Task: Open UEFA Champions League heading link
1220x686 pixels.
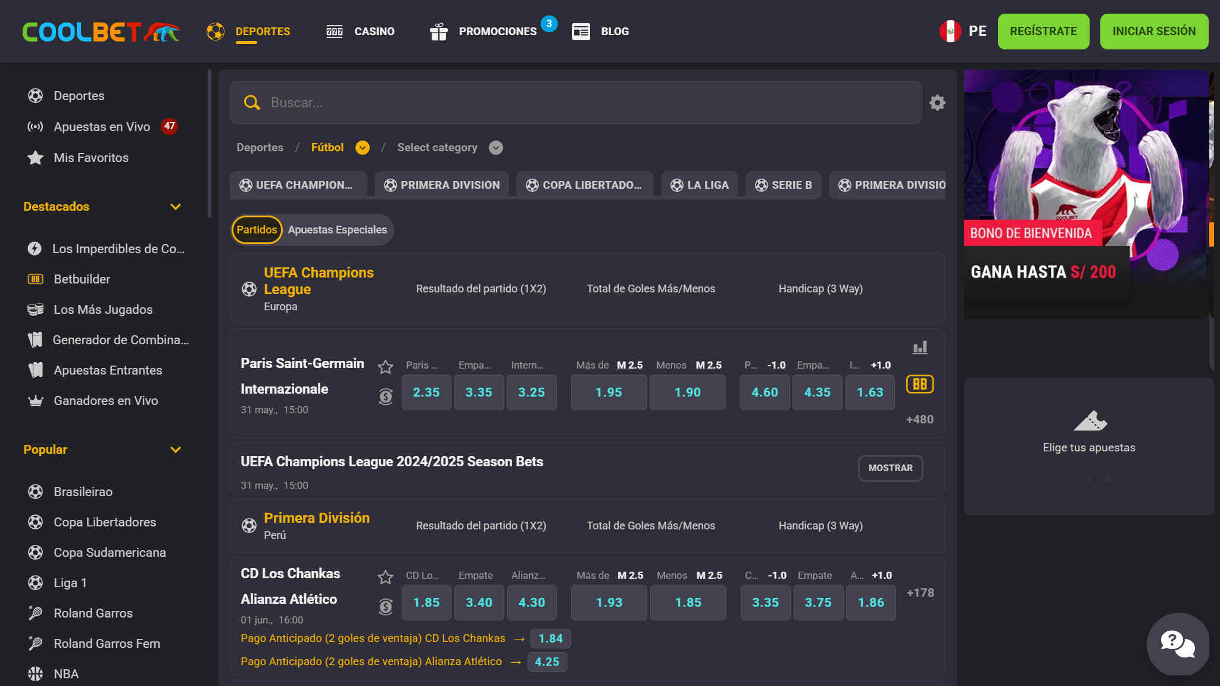Action: point(319,280)
